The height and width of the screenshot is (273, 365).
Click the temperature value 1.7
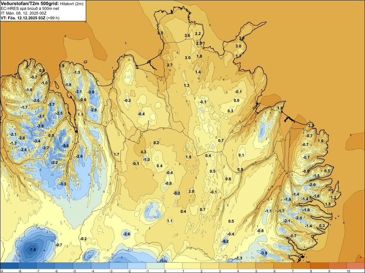[116, 154]
